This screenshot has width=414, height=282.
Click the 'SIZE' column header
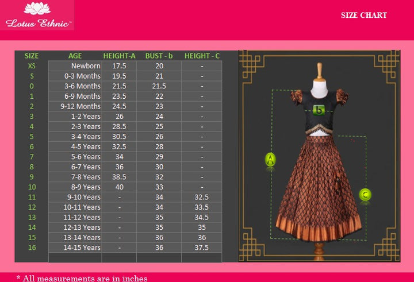pos(32,56)
